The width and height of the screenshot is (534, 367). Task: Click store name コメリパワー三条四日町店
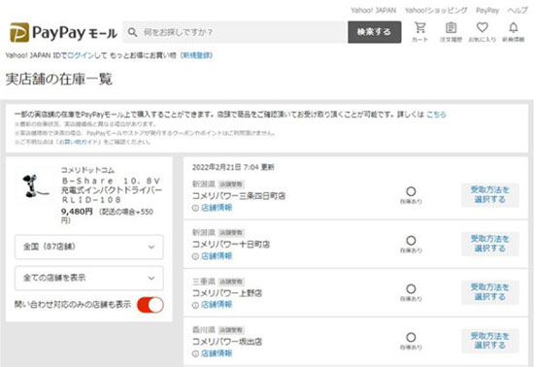coord(239,196)
